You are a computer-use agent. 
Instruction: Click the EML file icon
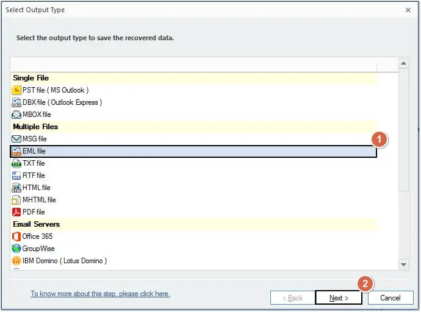coord(16,151)
